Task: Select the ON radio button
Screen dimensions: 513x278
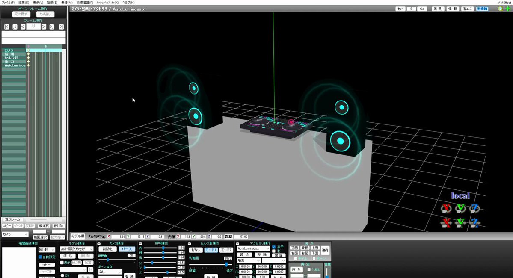Action: 62,275
